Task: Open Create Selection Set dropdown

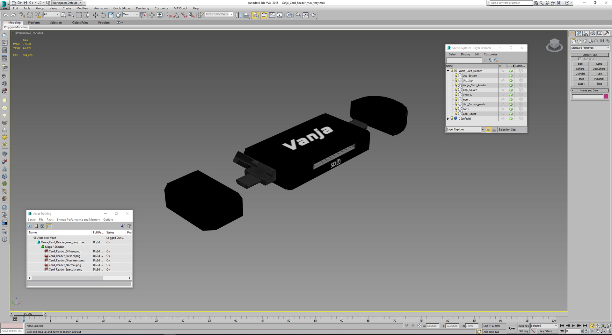Action: pyautogui.click(x=219, y=14)
